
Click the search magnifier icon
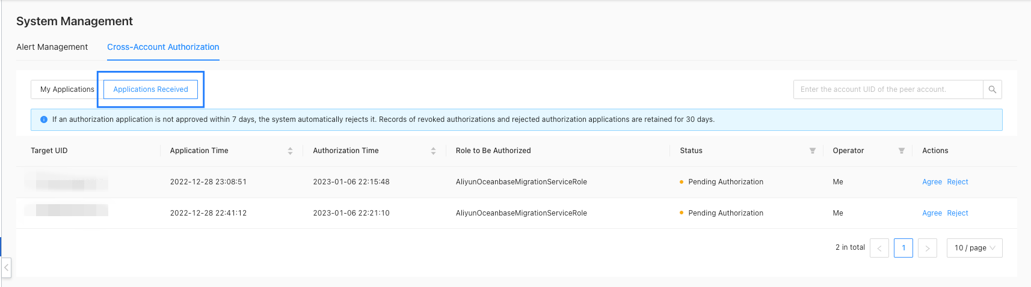992,89
